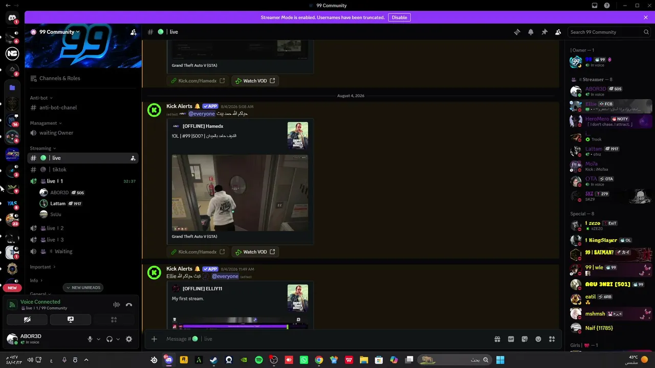Screen dimensions: 655x368
Task: Disable Streamer Mode from banner
Action: point(400,17)
